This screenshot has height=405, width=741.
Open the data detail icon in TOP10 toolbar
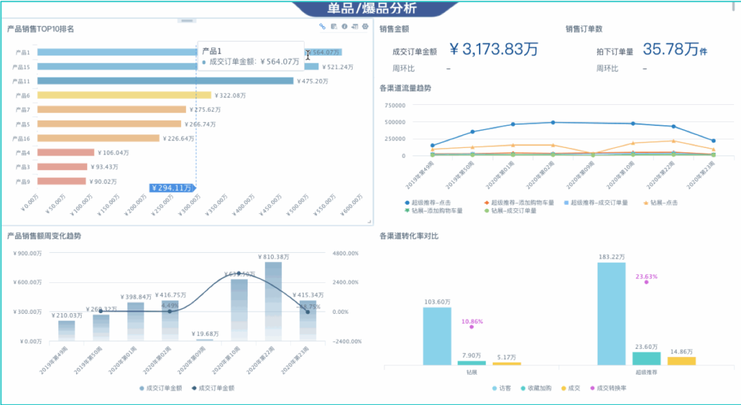point(333,27)
